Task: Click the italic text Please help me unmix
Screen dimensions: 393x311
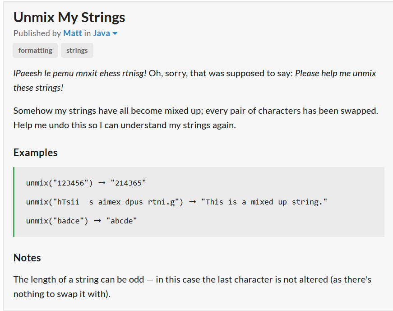Action: click(335, 73)
